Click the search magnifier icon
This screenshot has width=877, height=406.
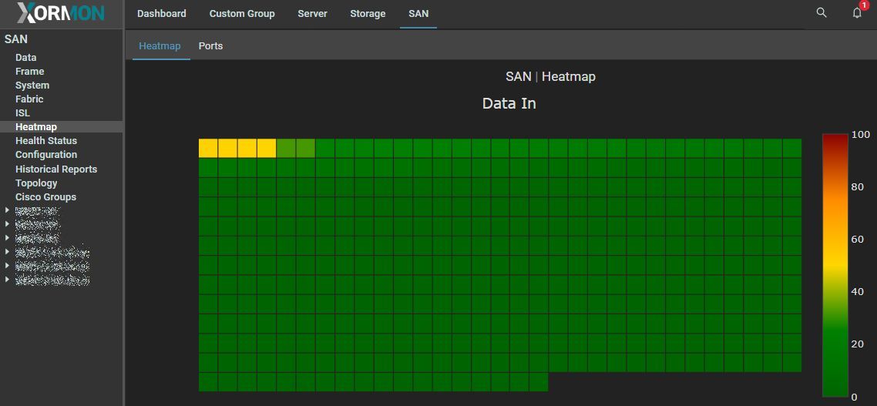(x=822, y=13)
